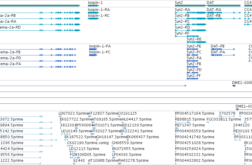Click the BP560064 EST label
252x165 pixels.
[x=84, y=125]
